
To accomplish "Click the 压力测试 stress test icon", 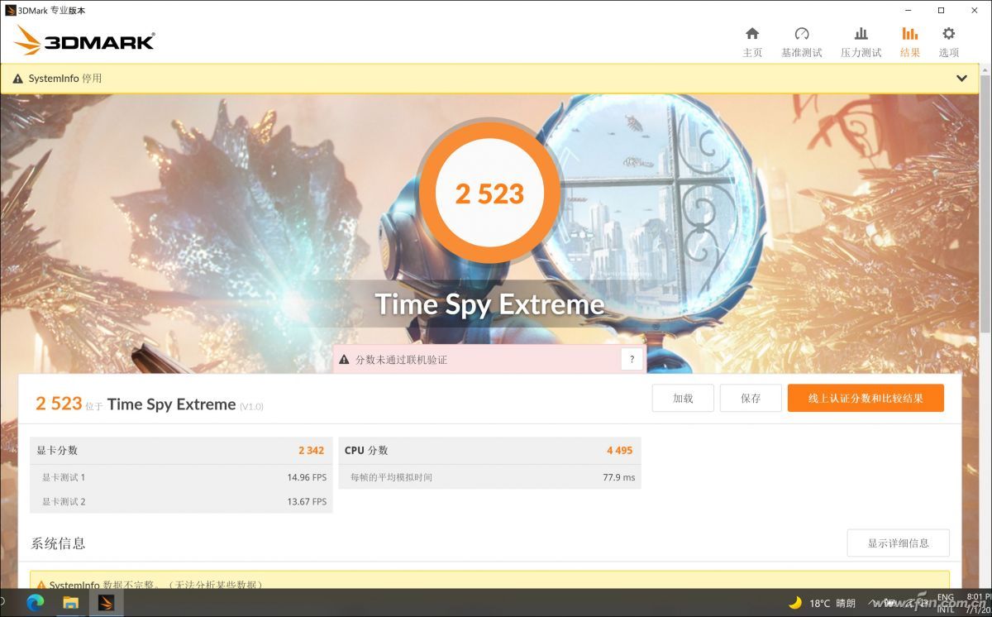I will point(861,35).
